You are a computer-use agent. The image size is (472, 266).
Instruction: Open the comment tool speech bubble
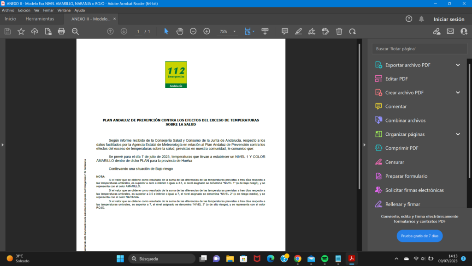(x=284, y=31)
